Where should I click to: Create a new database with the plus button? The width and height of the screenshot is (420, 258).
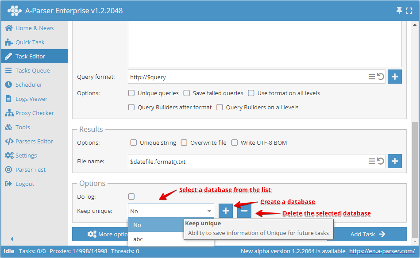226,211
